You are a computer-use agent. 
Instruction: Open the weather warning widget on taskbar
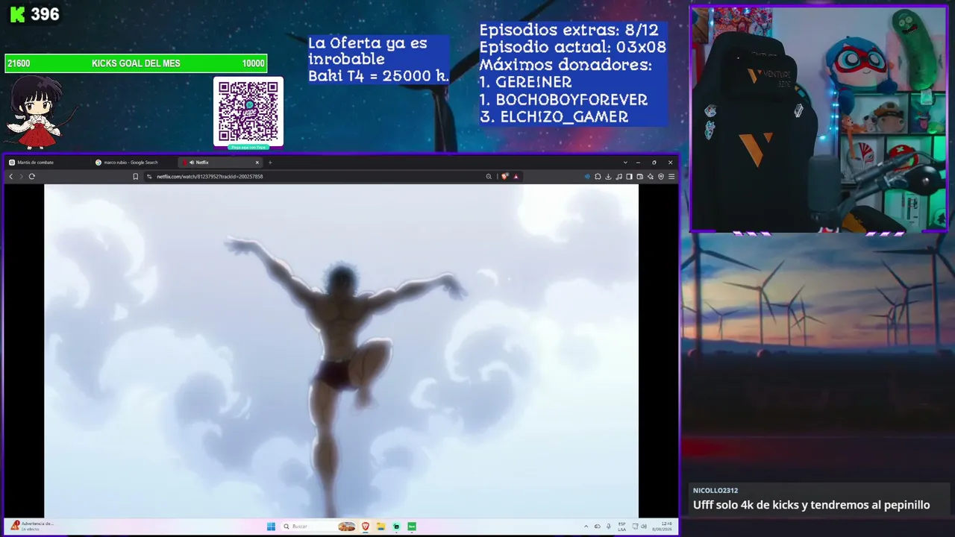click(x=31, y=526)
